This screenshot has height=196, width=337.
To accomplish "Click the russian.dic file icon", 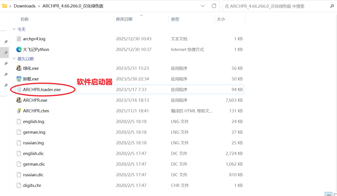I will [x=19, y=175].
